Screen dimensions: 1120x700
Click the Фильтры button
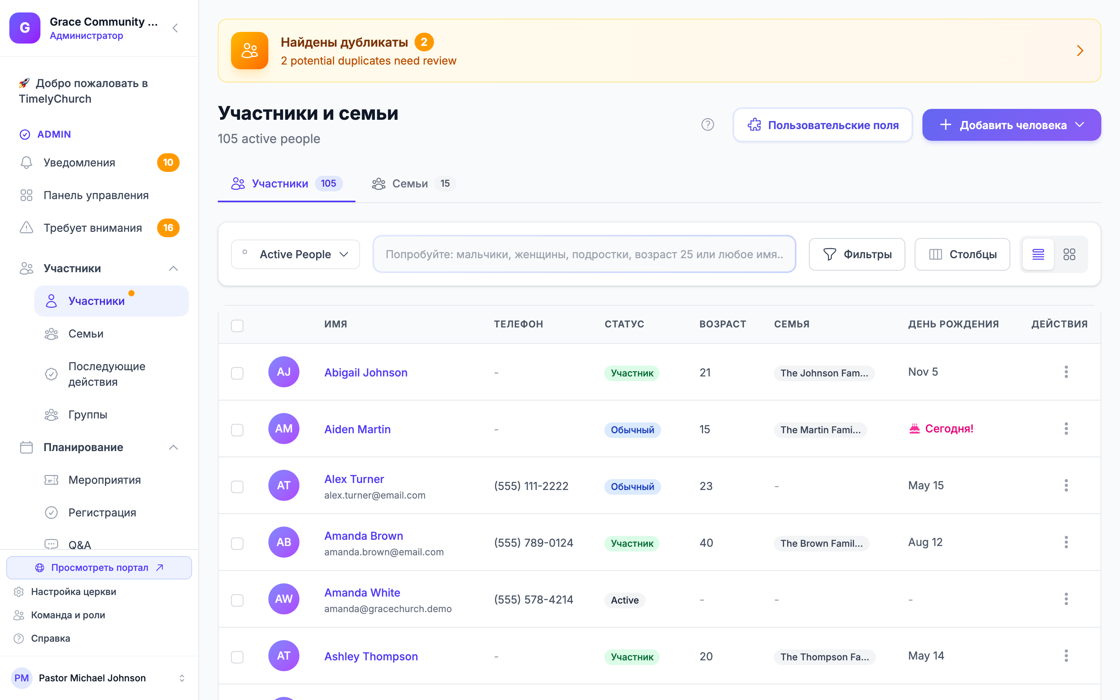[x=857, y=254]
